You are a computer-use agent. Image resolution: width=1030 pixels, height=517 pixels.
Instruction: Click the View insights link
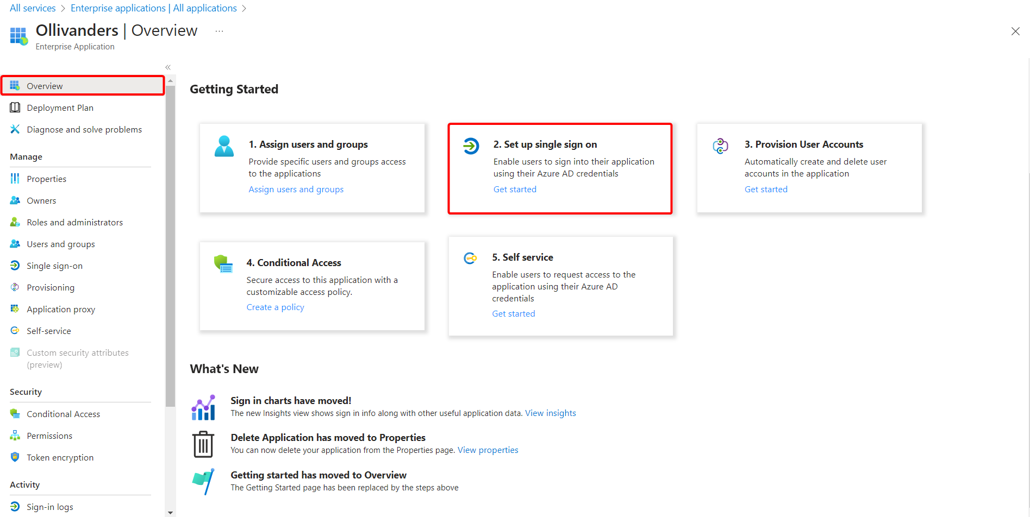pyautogui.click(x=551, y=413)
